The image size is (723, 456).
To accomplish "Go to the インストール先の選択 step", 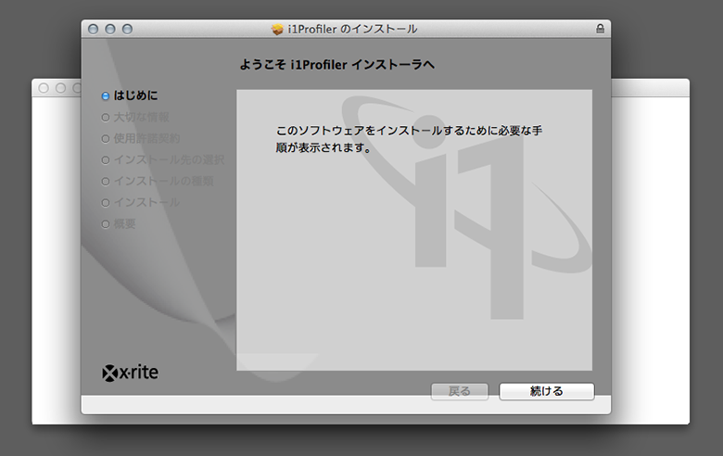I will click(168, 159).
